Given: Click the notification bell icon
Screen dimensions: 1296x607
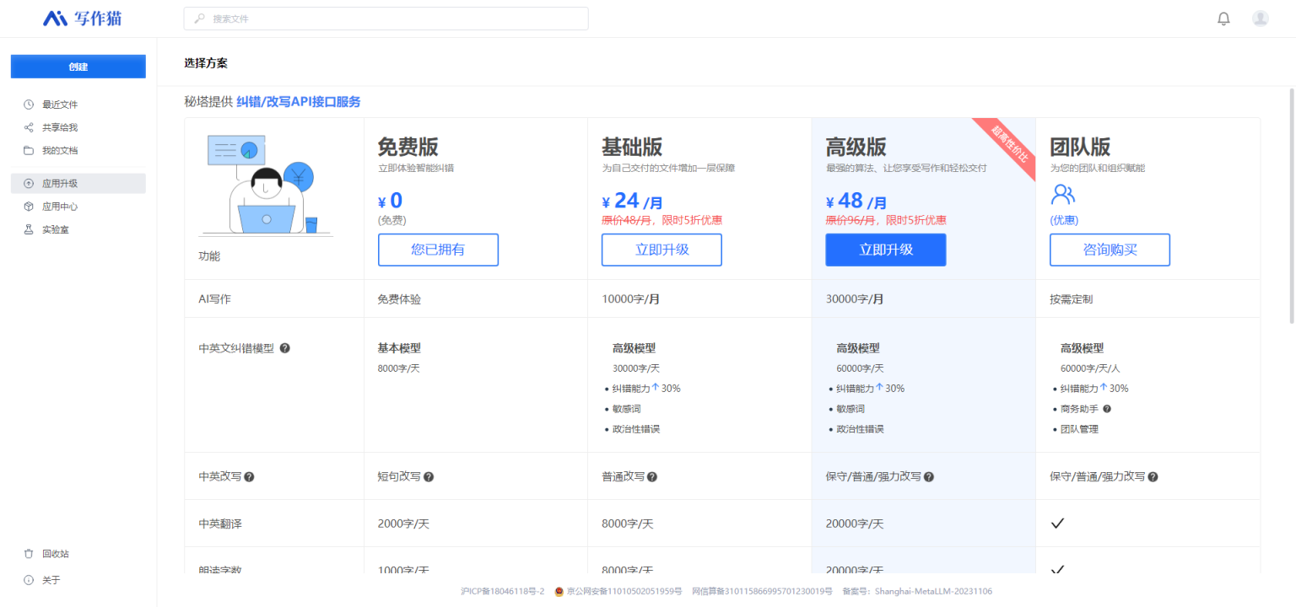Looking at the screenshot, I should pyautogui.click(x=1223, y=19).
